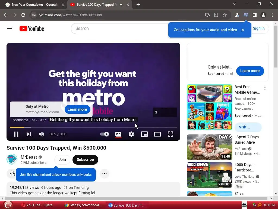
Task: Enter full screen mode
Action: pyautogui.click(x=170, y=134)
